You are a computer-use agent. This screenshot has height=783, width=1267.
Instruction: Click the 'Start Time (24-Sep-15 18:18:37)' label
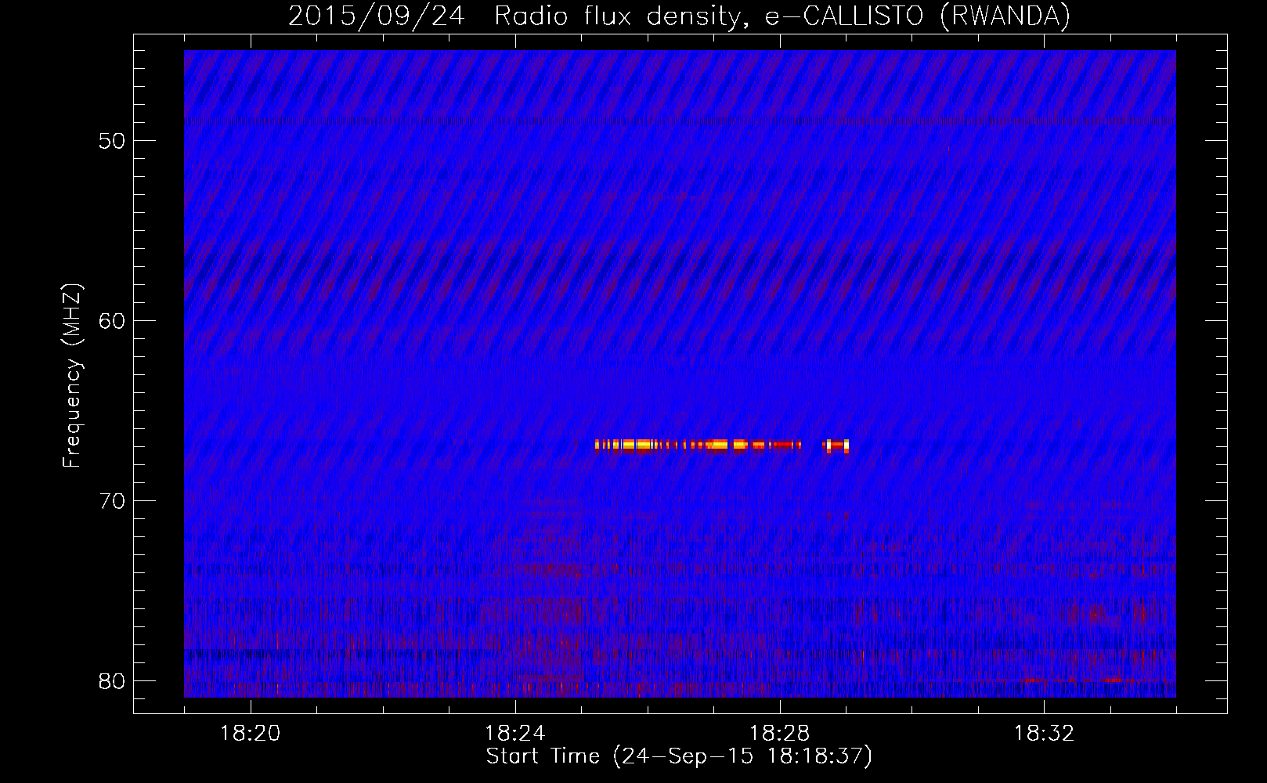click(679, 756)
